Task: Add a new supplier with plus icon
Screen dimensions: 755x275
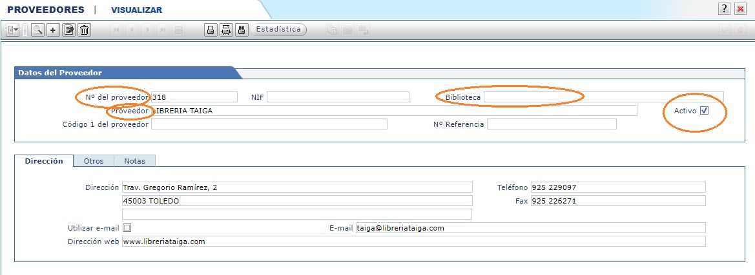Action: pyautogui.click(x=54, y=30)
